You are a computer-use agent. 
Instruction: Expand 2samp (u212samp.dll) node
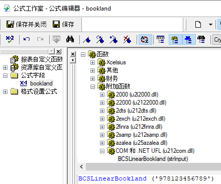tap(102, 135)
